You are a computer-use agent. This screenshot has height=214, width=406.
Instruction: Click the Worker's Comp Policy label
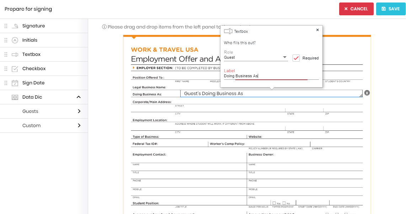click(x=227, y=144)
